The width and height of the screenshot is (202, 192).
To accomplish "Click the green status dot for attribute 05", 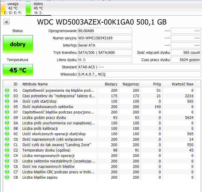I will pos(7,107).
